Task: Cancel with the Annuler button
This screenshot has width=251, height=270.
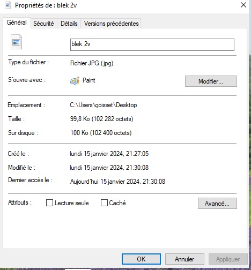Action: point(184,259)
